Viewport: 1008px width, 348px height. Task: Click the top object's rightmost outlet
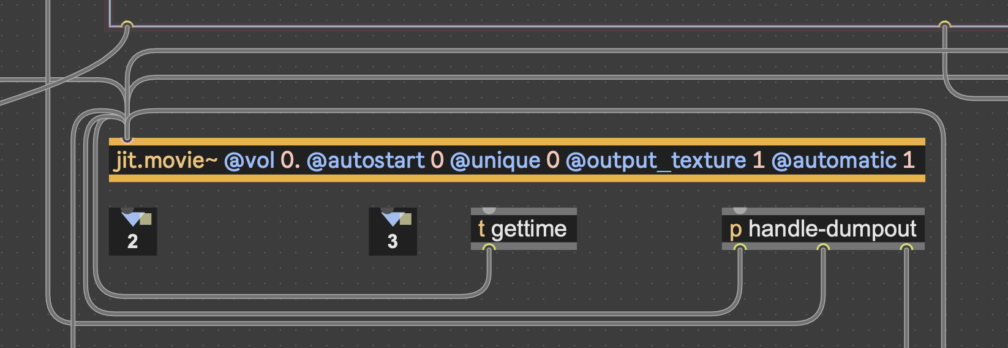coord(945,26)
